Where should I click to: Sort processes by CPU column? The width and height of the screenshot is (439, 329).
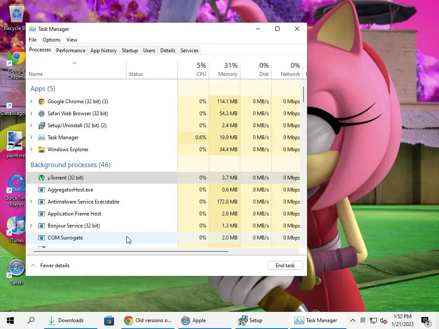[x=193, y=70]
